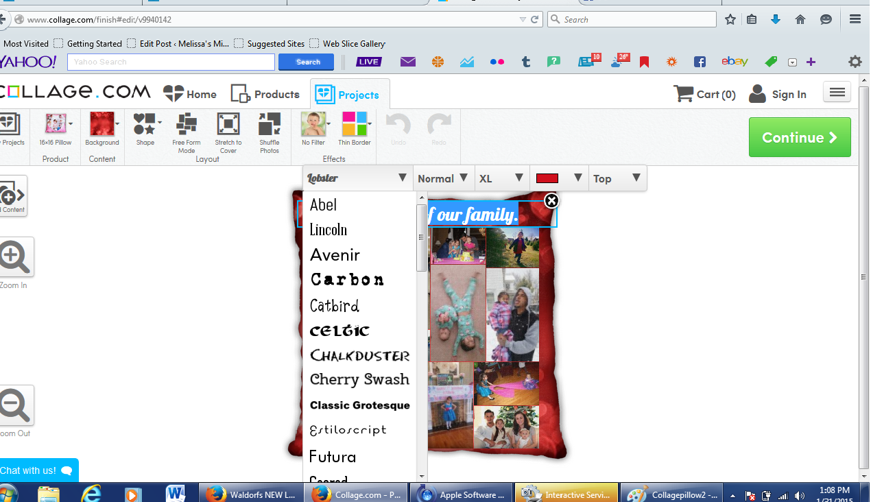Image resolution: width=871 pixels, height=502 pixels.
Task: Click the Sign In link
Action: 778,94
